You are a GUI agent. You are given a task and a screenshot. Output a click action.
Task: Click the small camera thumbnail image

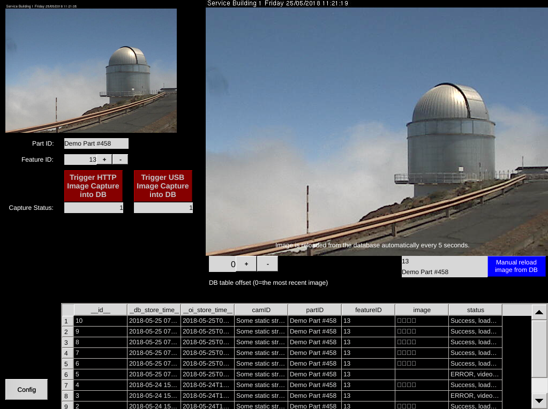[91, 71]
